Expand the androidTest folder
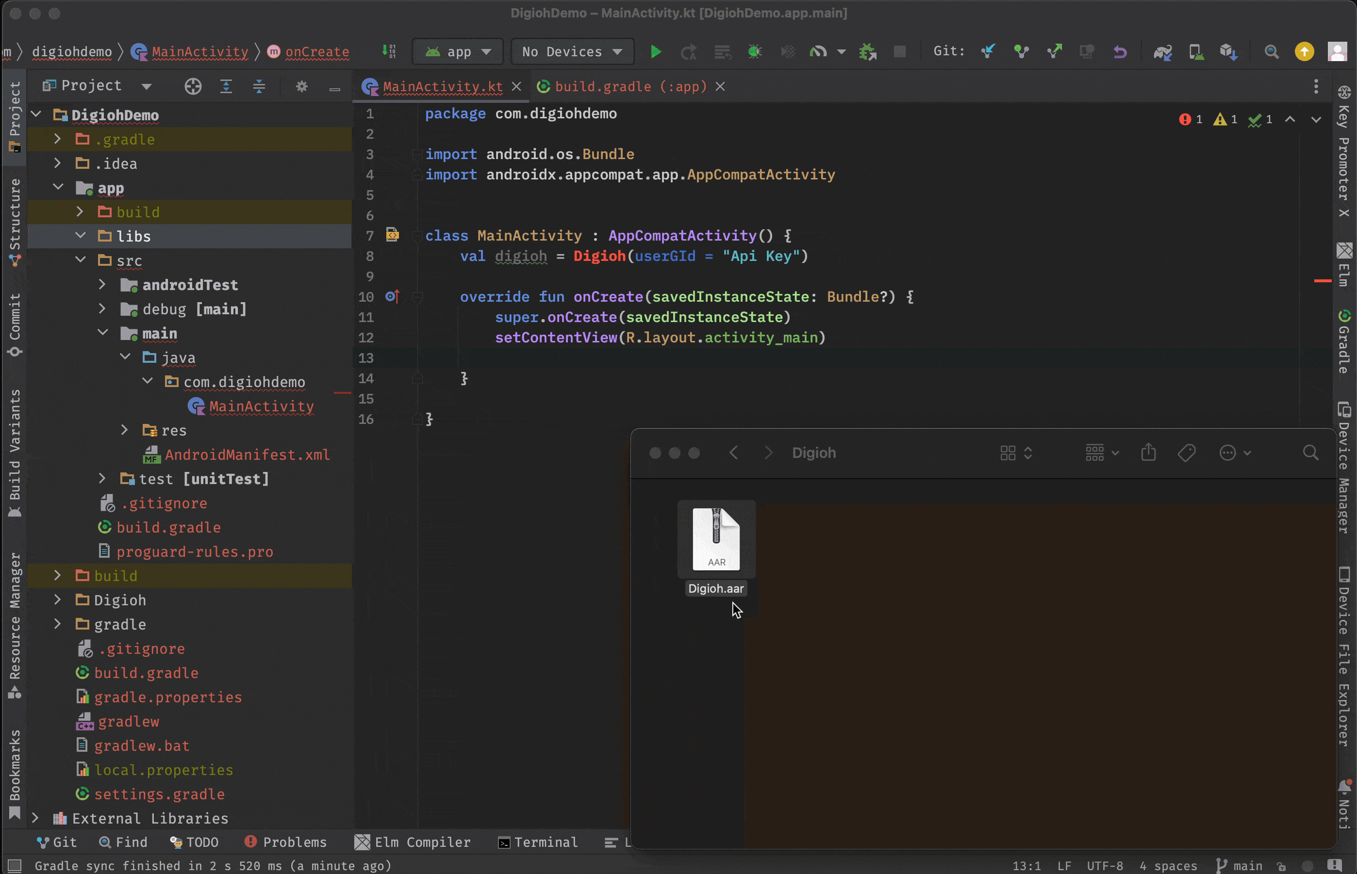This screenshot has width=1357, height=874. [x=102, y=284]
